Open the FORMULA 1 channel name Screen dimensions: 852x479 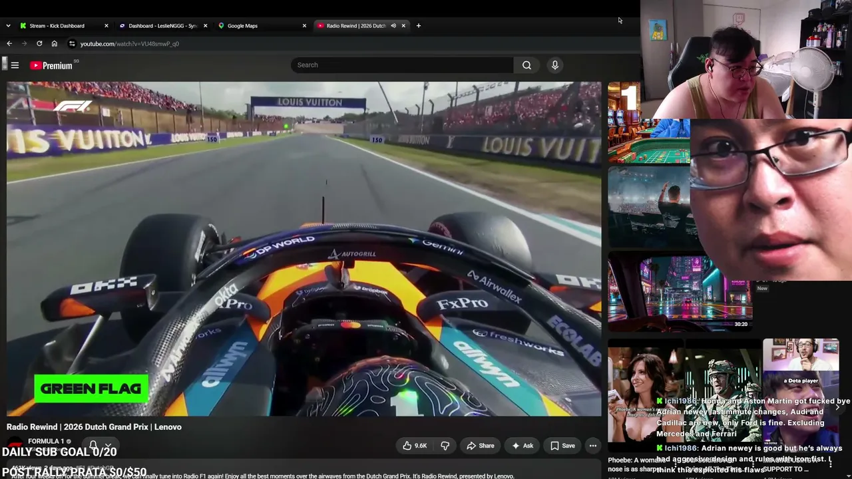46,441
